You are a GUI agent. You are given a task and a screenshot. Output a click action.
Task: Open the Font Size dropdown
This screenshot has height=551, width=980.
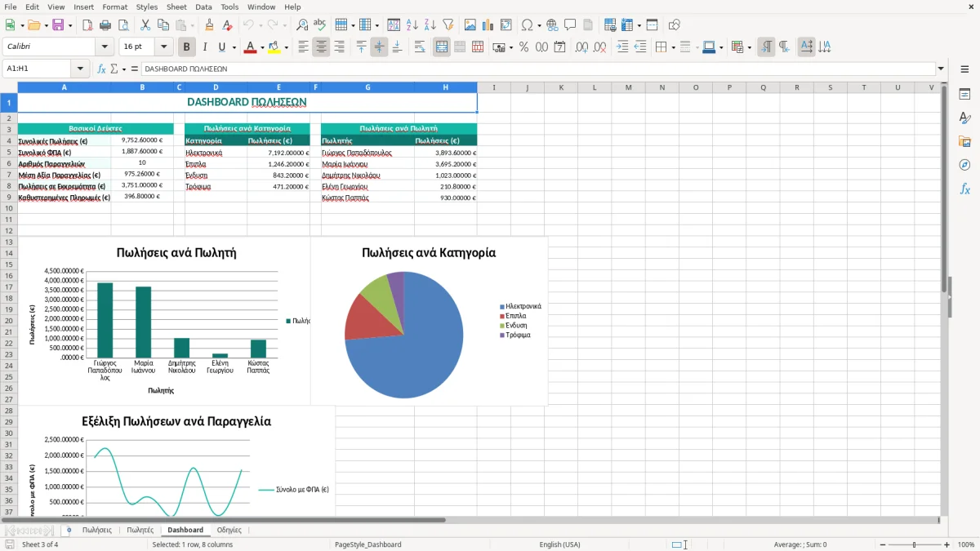pyautogui.click(x=164, y=47)
